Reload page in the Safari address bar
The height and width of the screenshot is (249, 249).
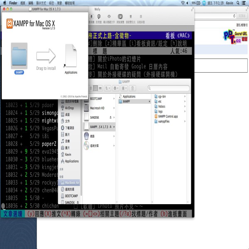(234, 16)
